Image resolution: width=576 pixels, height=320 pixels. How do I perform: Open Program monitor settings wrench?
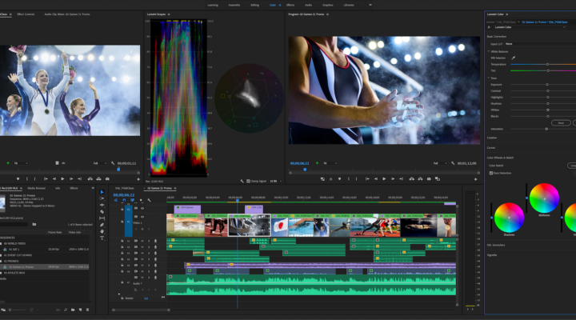pos(453,163)
